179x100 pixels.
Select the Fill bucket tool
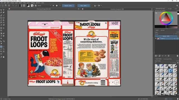coord(1,39)
